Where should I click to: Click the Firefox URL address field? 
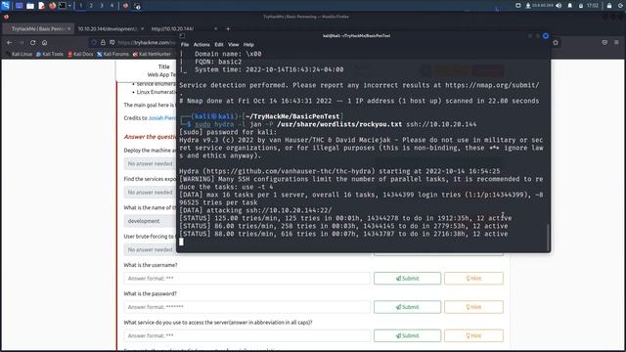pyautogui.click(x=146, y=42)
